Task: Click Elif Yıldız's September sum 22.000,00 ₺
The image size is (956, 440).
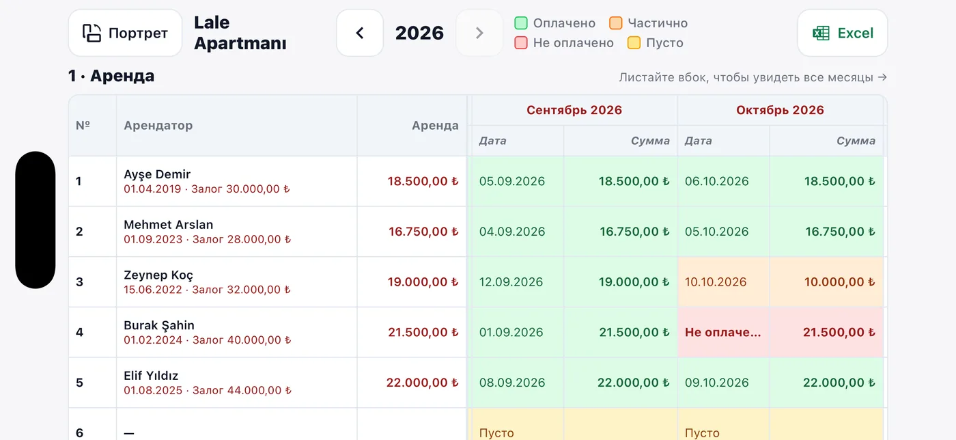Action: point(634,383)
